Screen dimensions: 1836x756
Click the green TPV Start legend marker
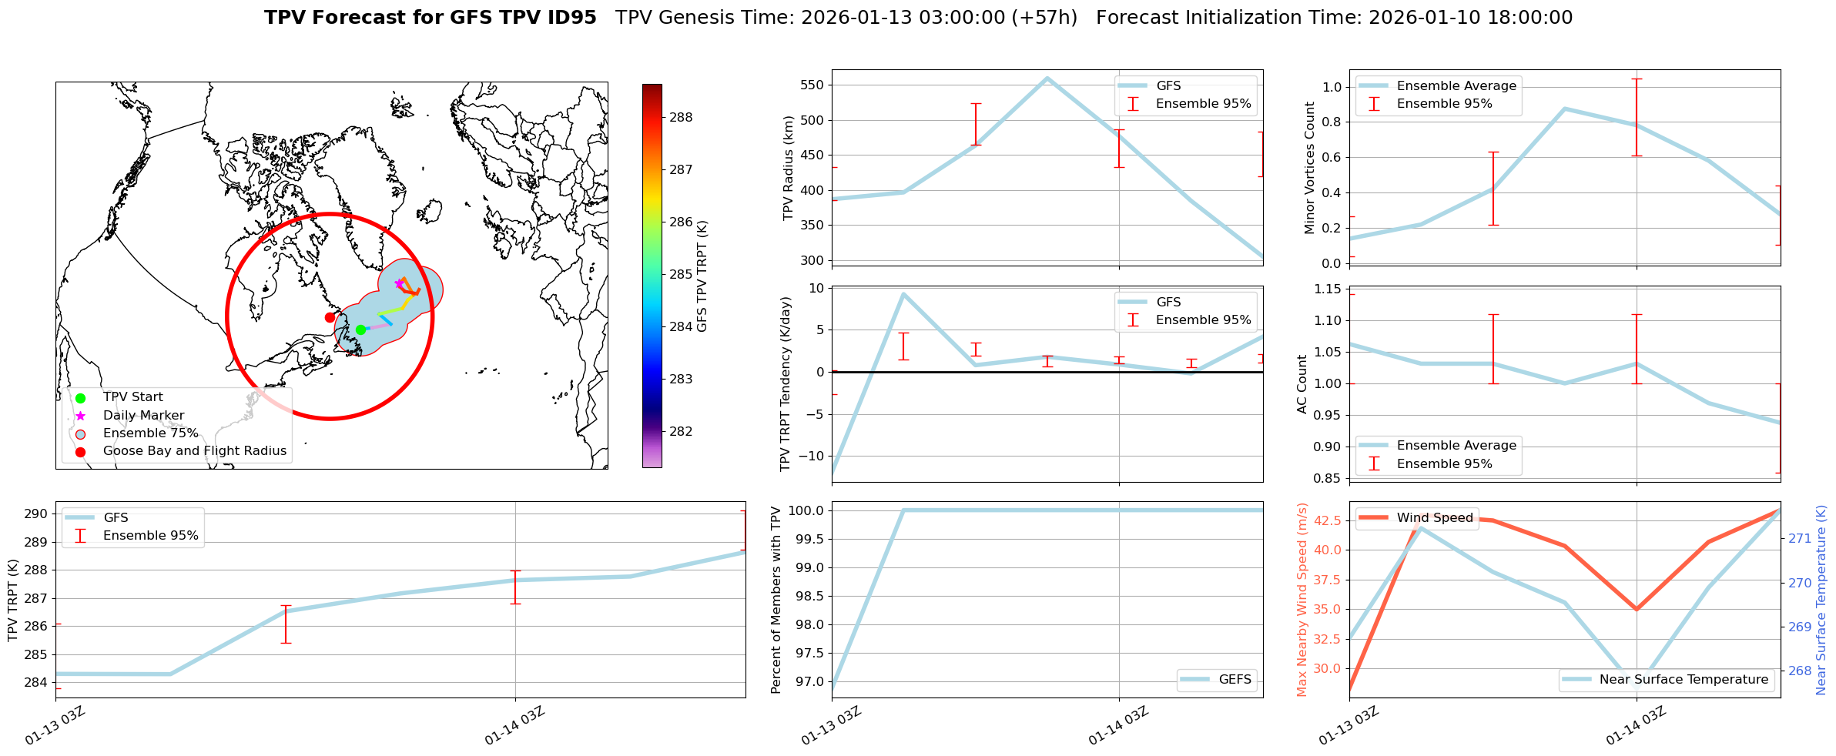[x=80, y=398]
